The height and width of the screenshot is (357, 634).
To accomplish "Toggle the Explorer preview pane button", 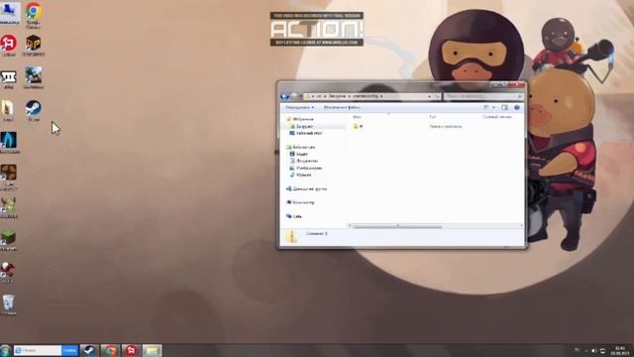I will click(x=504, y=107).
